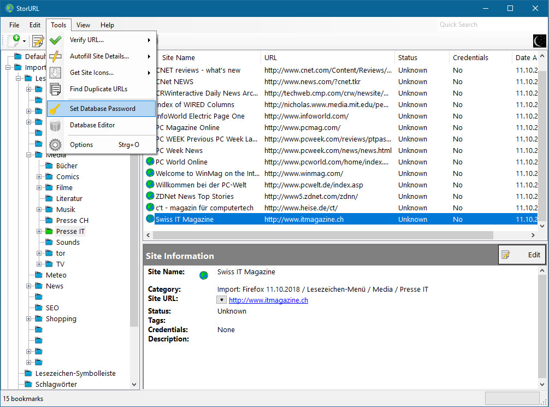Click the green Presse IT folder icon
549x407 pixels.
pyautogui.click(x=49, y=231)
